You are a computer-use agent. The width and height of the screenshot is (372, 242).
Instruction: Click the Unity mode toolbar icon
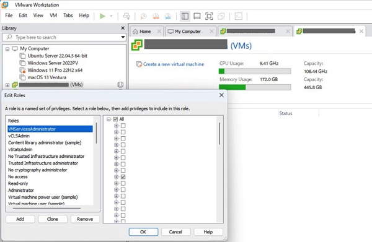tap(221, 16)
